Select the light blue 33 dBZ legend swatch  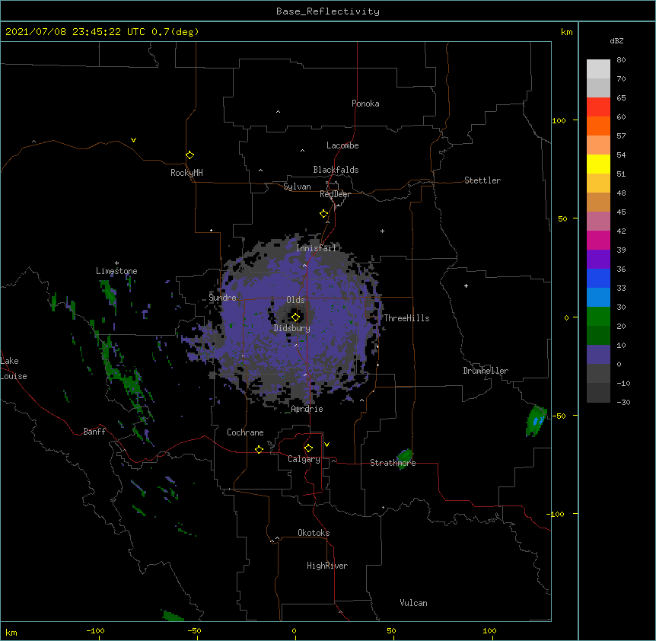(598, 297)
